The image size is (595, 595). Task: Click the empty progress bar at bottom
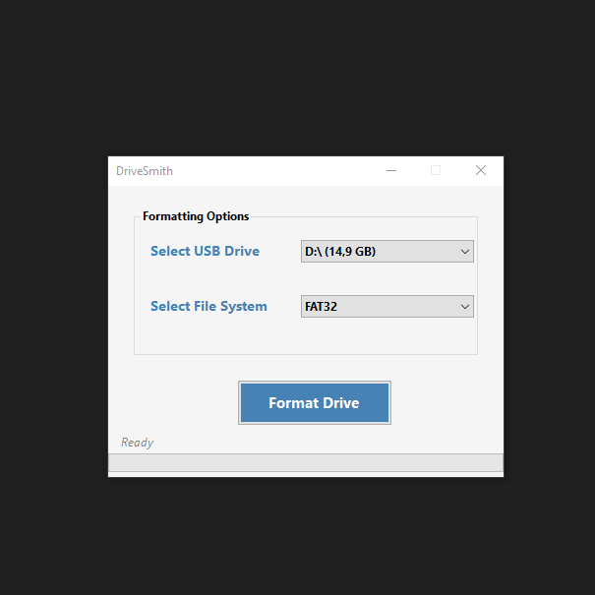pos(306,463)
